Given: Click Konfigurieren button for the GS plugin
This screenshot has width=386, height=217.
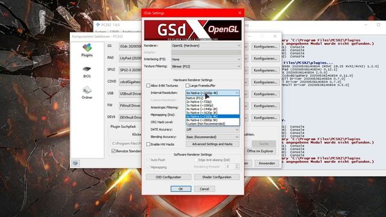Looking at the screenshot, I should [265, 47].
